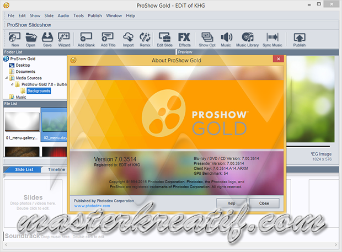Switch to the Timeline tab
The image size is (342, 252).
tap(56, 169)
